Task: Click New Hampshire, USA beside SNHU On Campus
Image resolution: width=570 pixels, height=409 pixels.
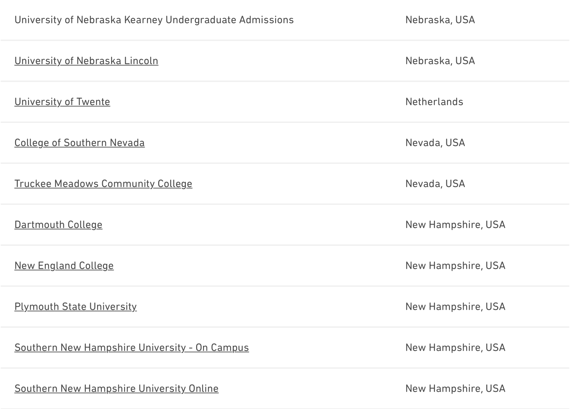Action: (455, 348)
